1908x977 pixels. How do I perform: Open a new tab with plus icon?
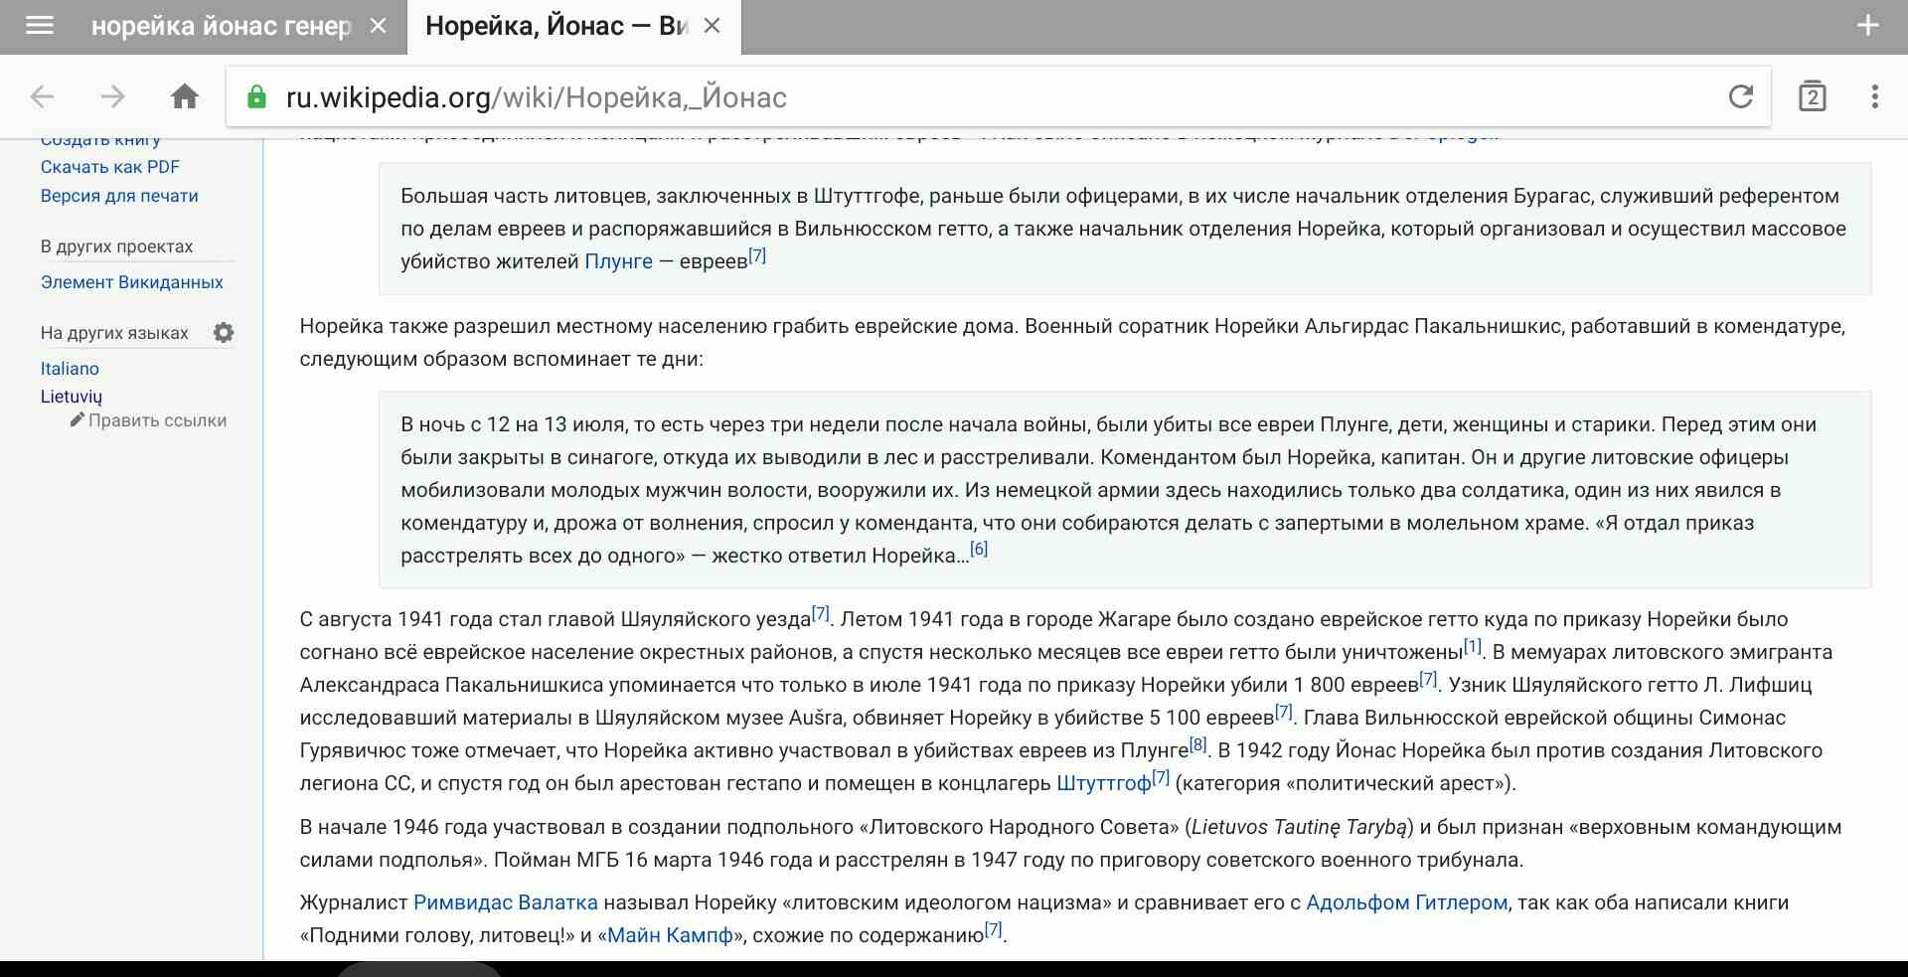tap(1867, 26)
